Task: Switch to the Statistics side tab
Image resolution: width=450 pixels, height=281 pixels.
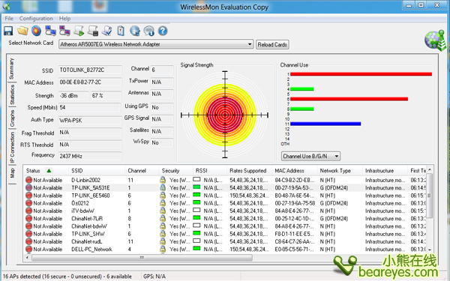Action: pyautogui.click(x=12, y=95)
